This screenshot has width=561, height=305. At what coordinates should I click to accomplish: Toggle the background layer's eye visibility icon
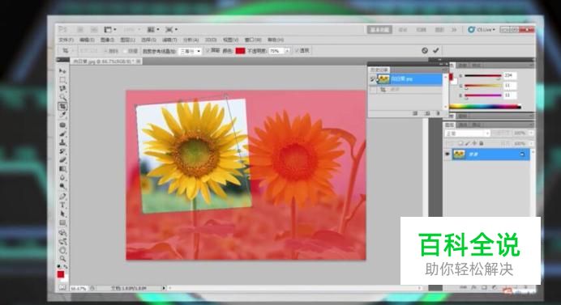448,155
